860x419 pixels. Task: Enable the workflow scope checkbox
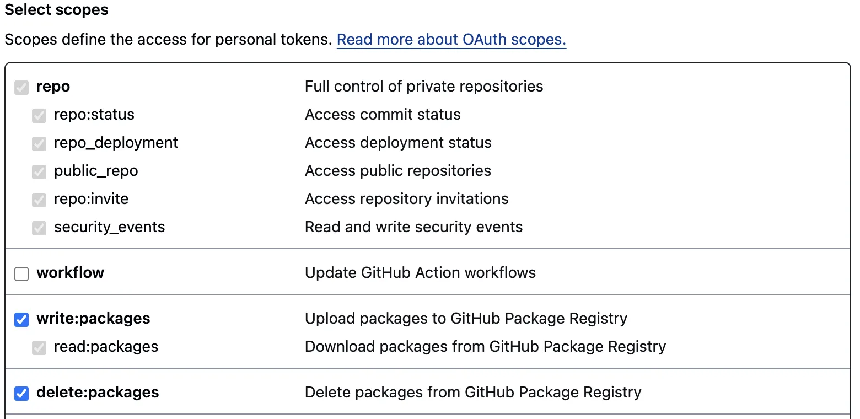(21, 273)
